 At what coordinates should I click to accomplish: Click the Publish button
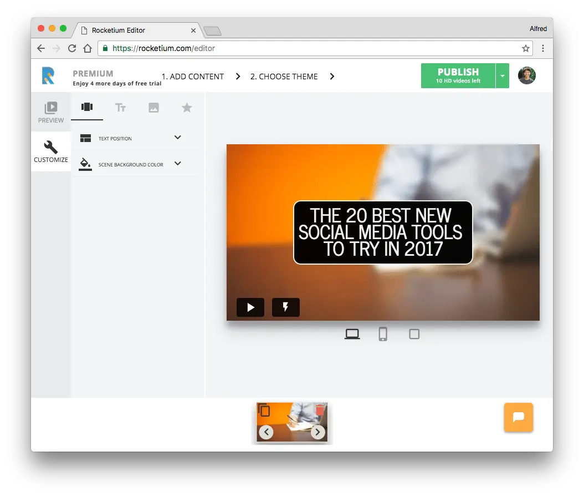point(458,75)
